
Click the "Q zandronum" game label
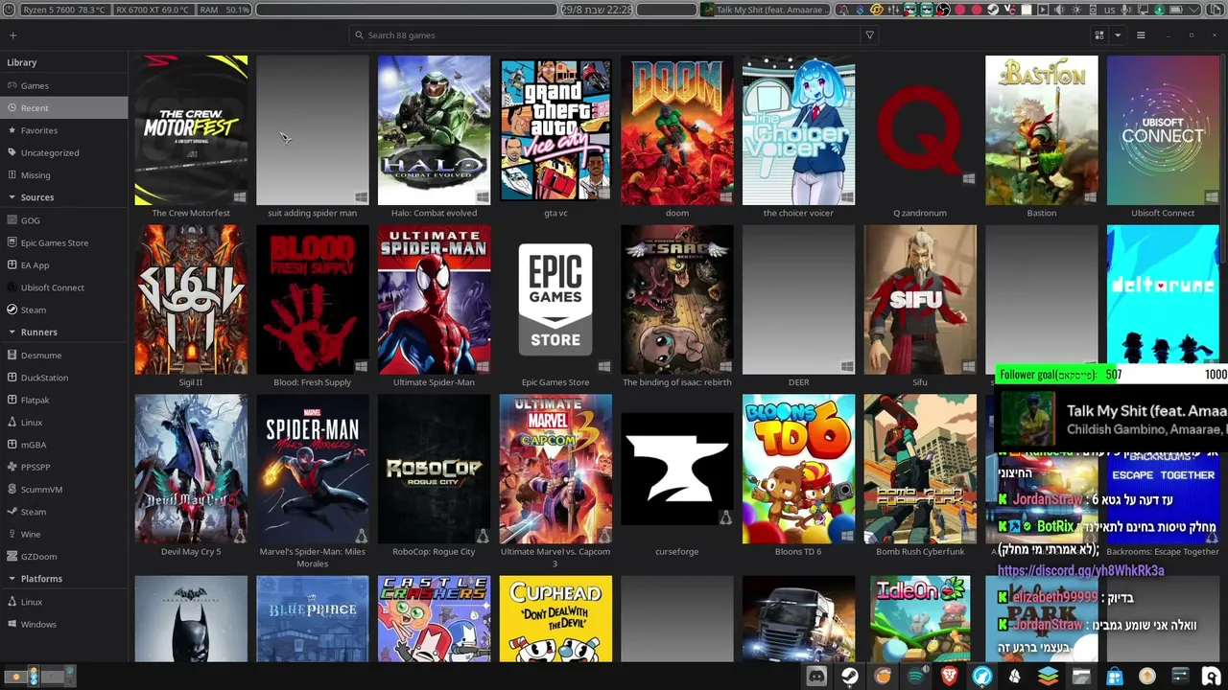(920, 213)
